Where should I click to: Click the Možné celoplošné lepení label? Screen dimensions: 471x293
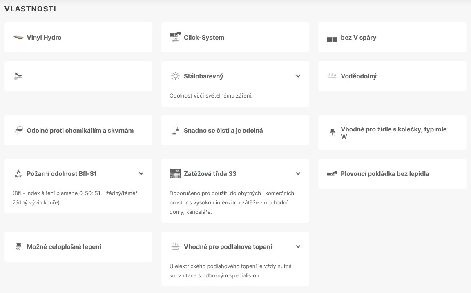[x=64, y=246]
